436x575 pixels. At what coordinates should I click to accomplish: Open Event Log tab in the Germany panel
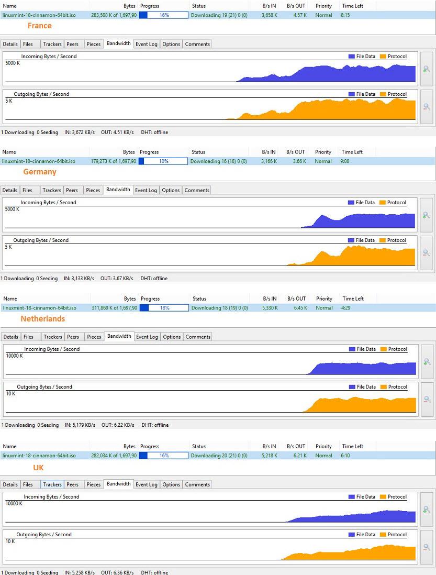click(x=146, y=190)
